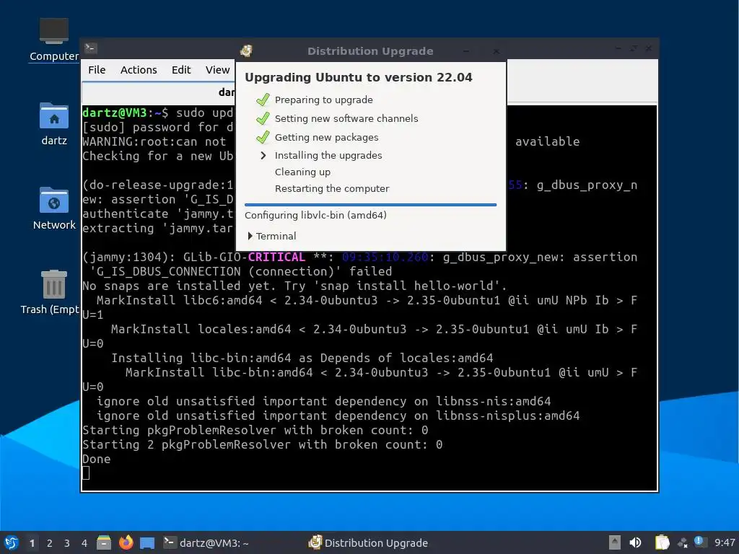Click the Configuring libvlc-bin (amd64) status

[x=316, y=215]
